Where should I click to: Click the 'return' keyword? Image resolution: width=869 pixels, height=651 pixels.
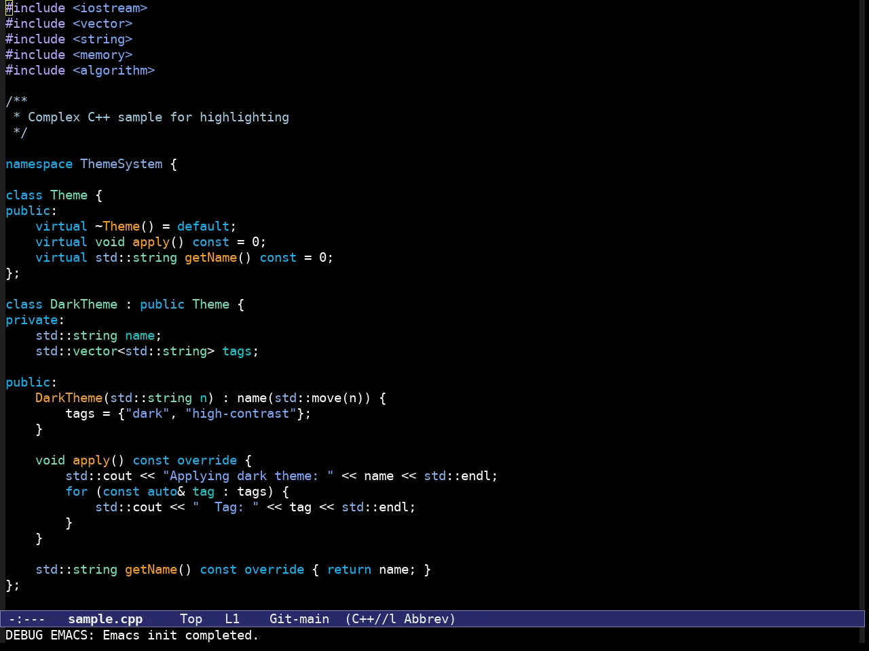click(x=349, y=570)
